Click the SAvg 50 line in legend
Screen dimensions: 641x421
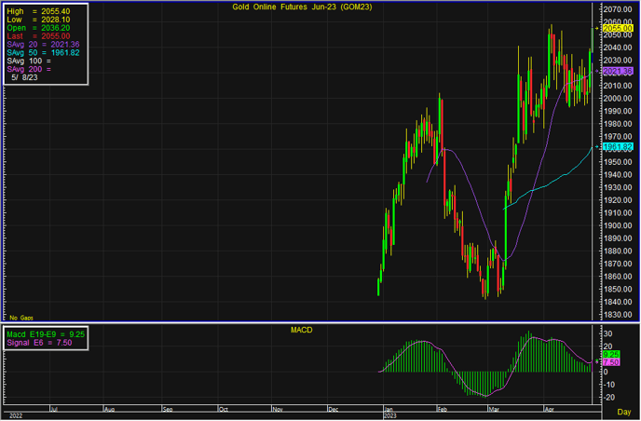(x=44, y=52)
